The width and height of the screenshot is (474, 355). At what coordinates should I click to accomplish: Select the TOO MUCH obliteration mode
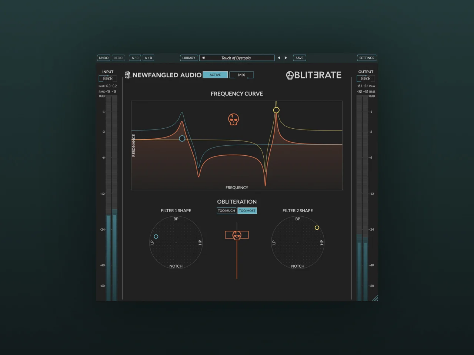(226, 211)
